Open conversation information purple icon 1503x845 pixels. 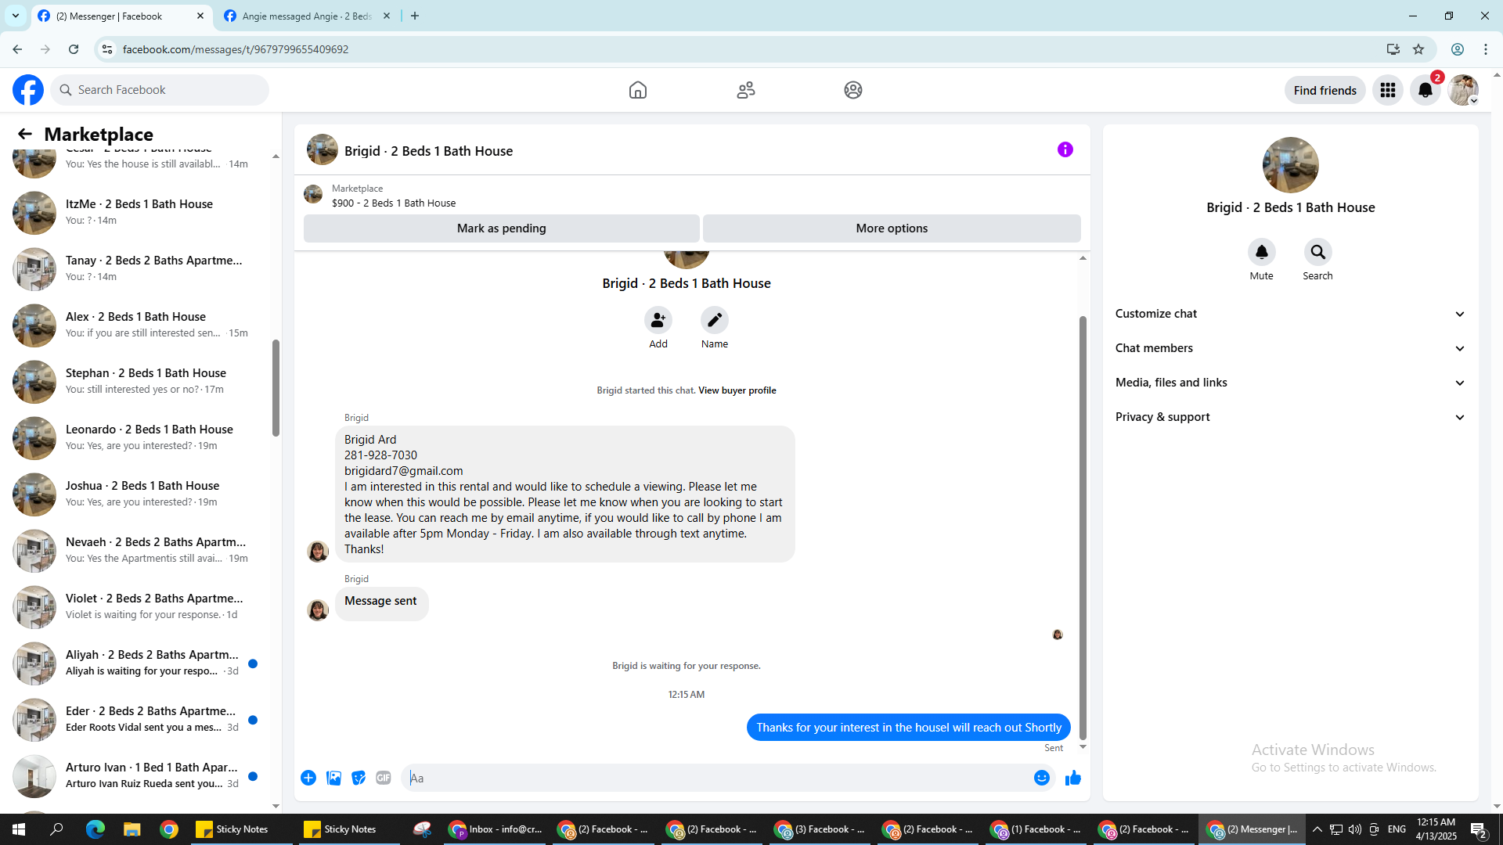tap(1065, 149)
